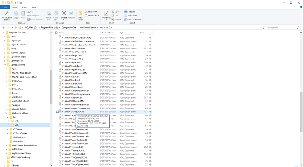Viewport: 304px width, 167px height.
Task: Sort files by Type column
Action: (129, 33)
